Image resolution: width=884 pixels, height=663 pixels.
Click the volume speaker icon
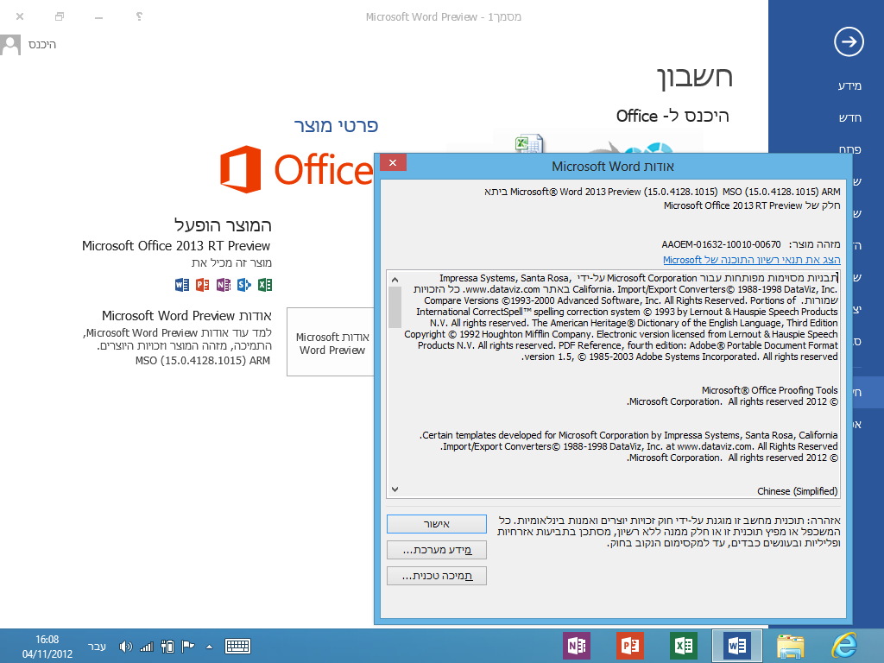pos(125,647)
